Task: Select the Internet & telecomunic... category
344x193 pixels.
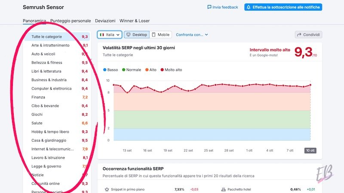Action: (x=57, y=149)
